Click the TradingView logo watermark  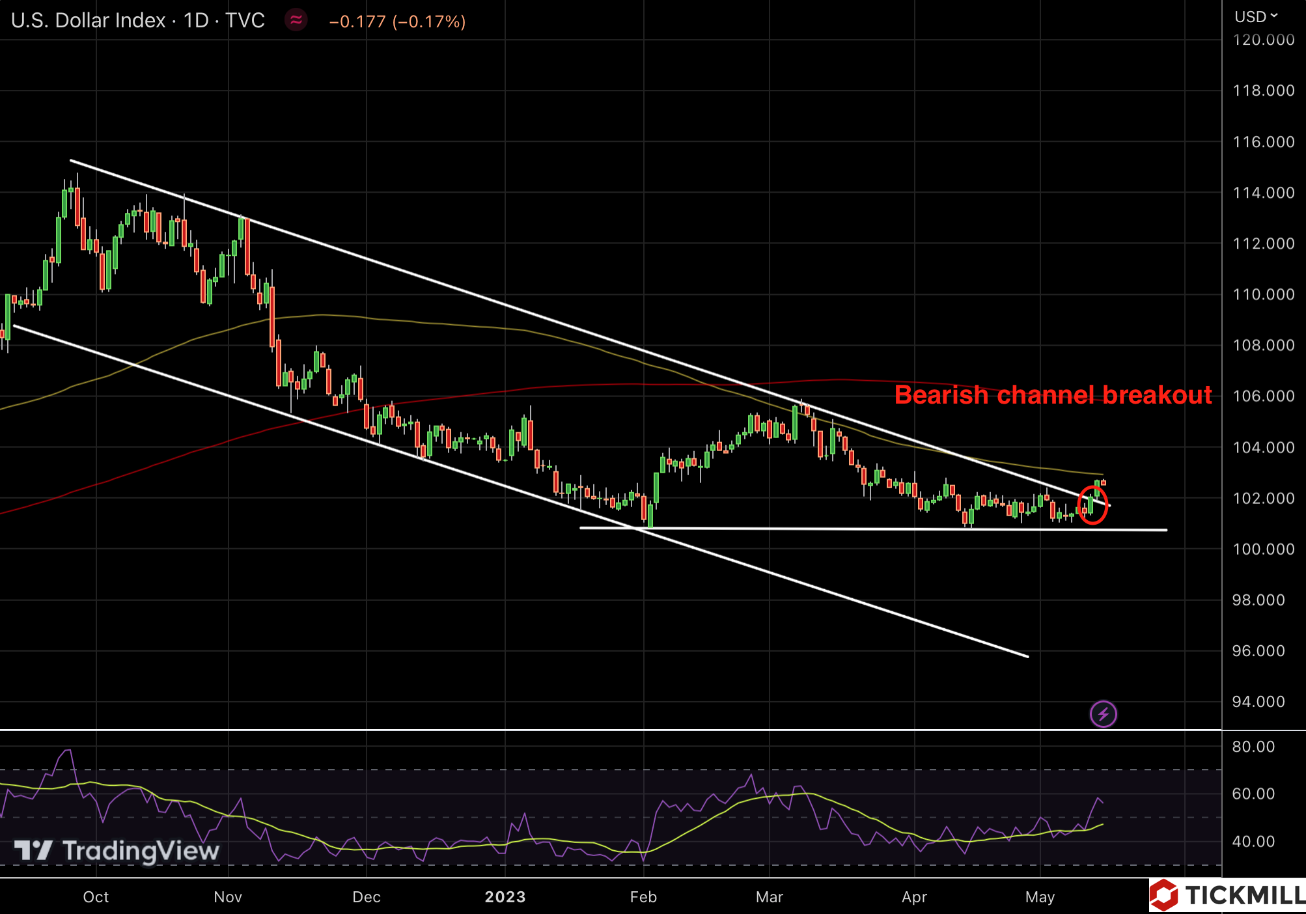pyautogui.click(x=117, y=850)
